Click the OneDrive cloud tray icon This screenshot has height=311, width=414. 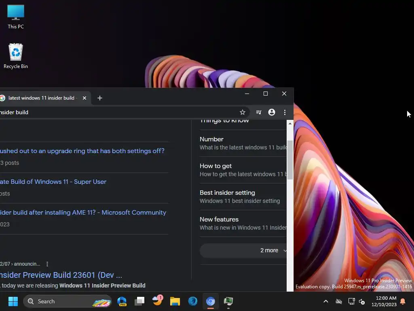(339, 301)
